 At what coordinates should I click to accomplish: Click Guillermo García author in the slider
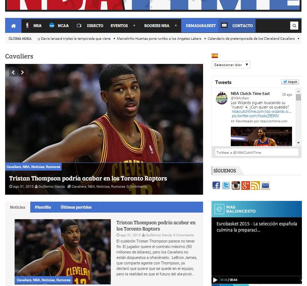pos(51,187)
